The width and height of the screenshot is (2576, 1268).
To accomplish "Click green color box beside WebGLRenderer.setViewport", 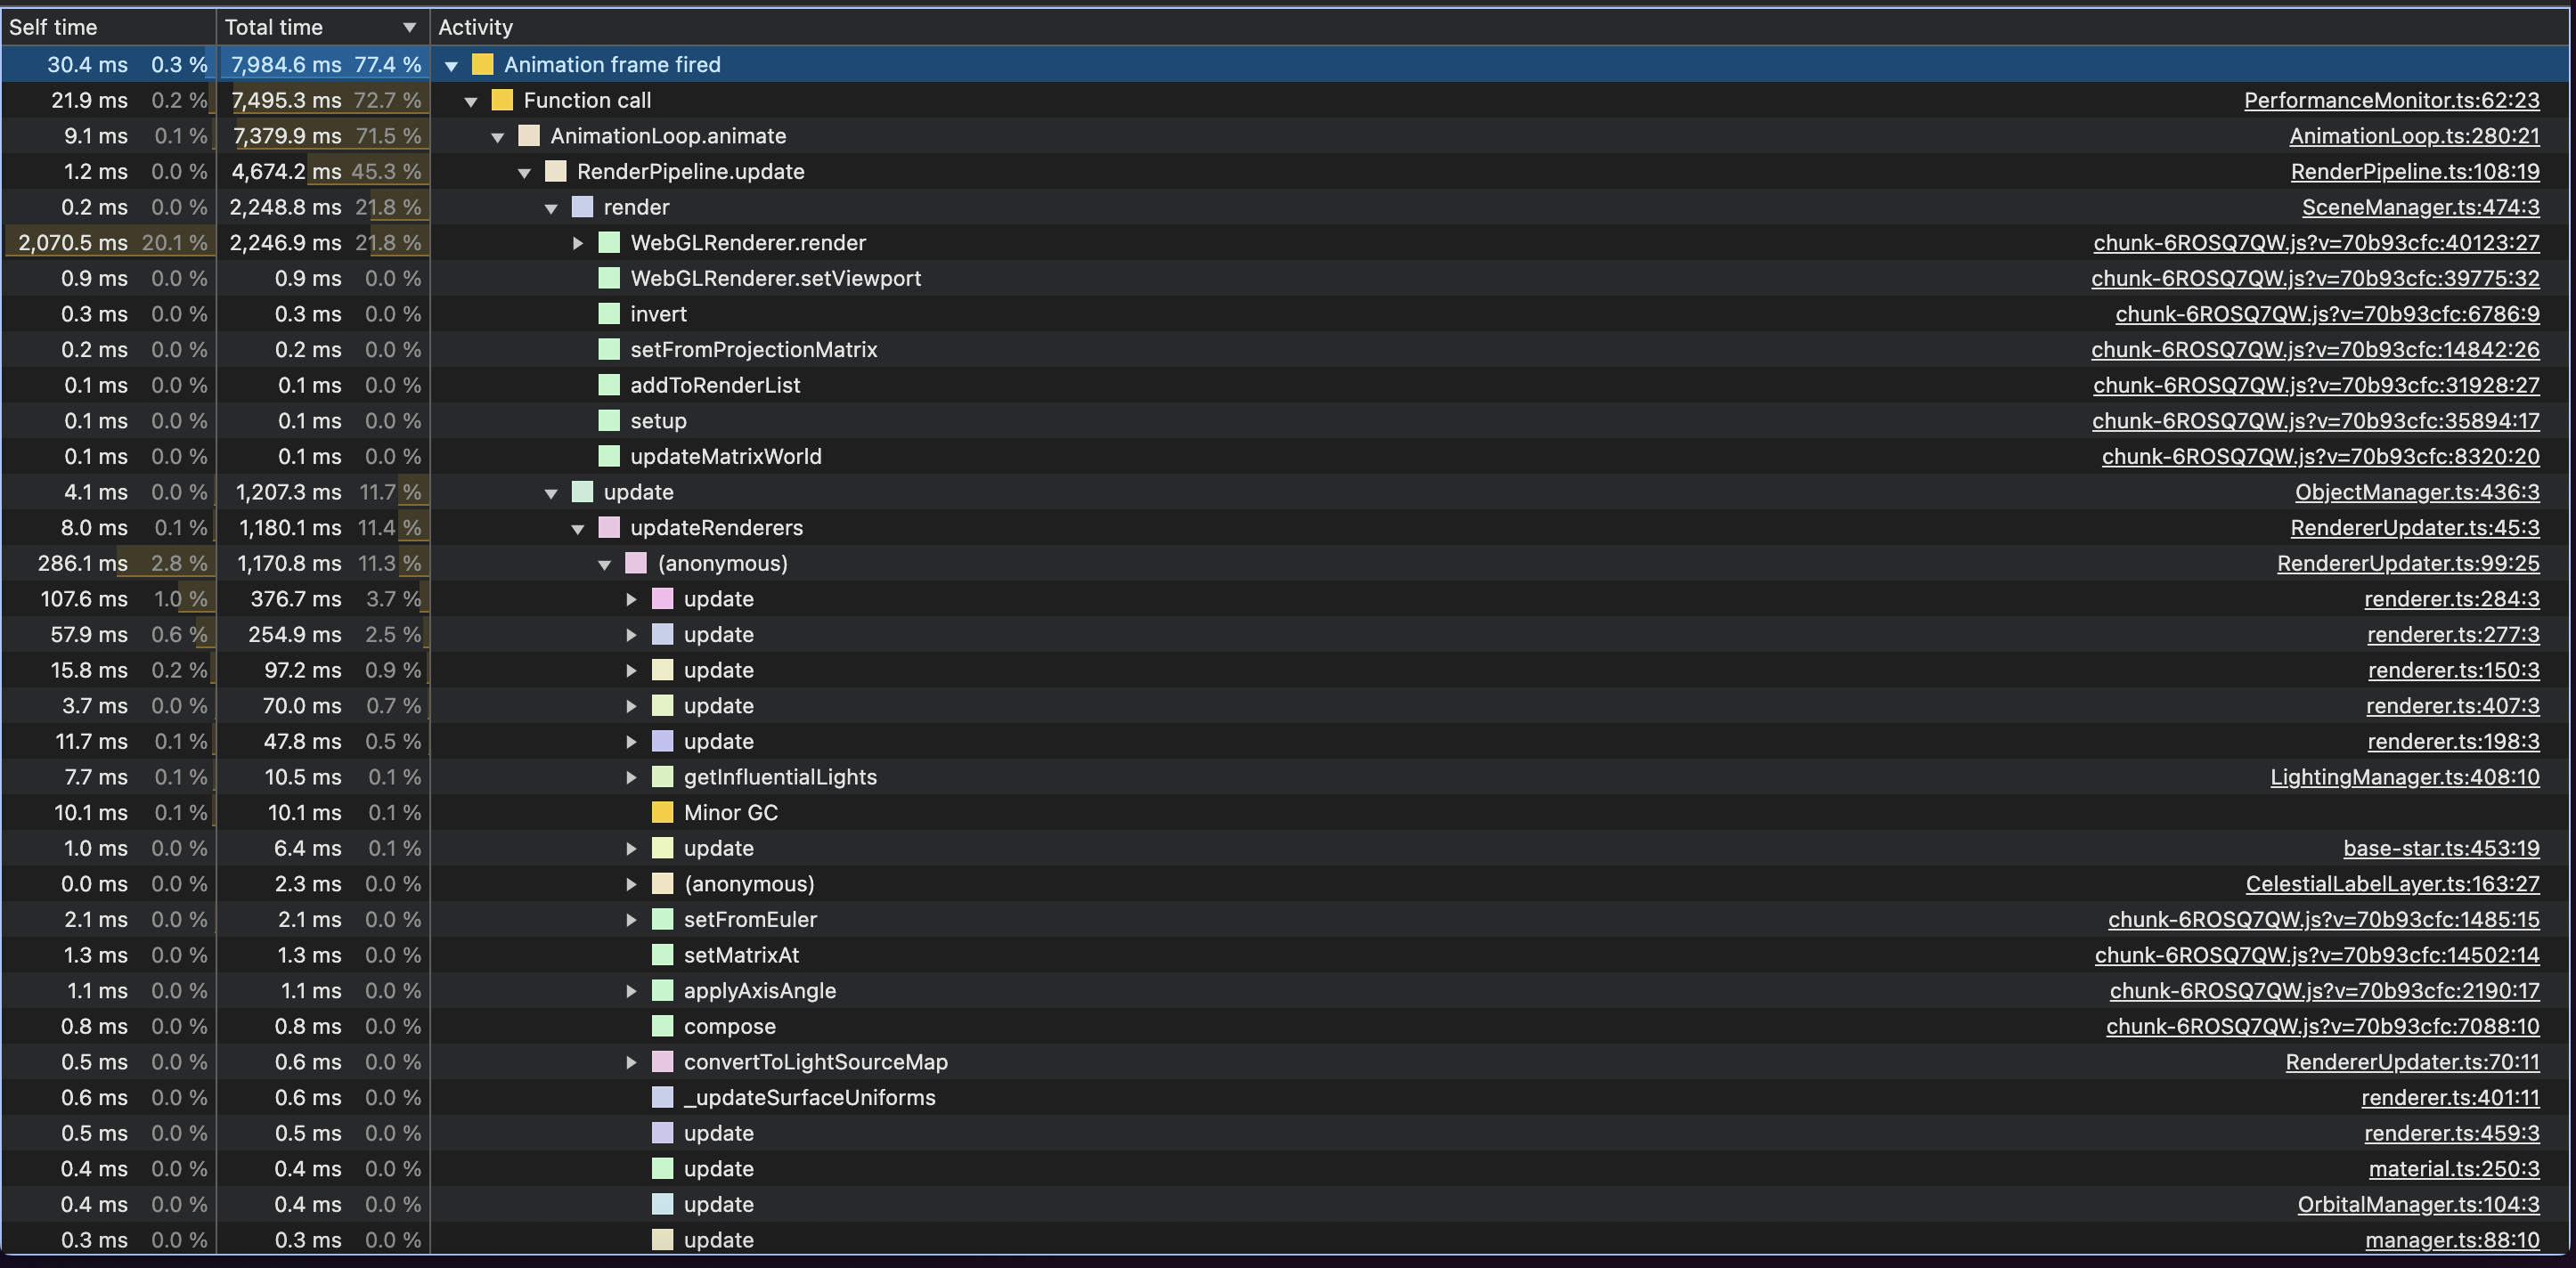I will [x=609, y=278].
